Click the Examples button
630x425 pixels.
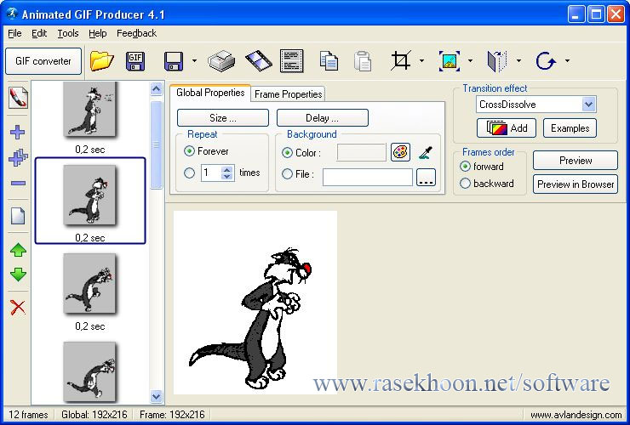tap(570, 128)
